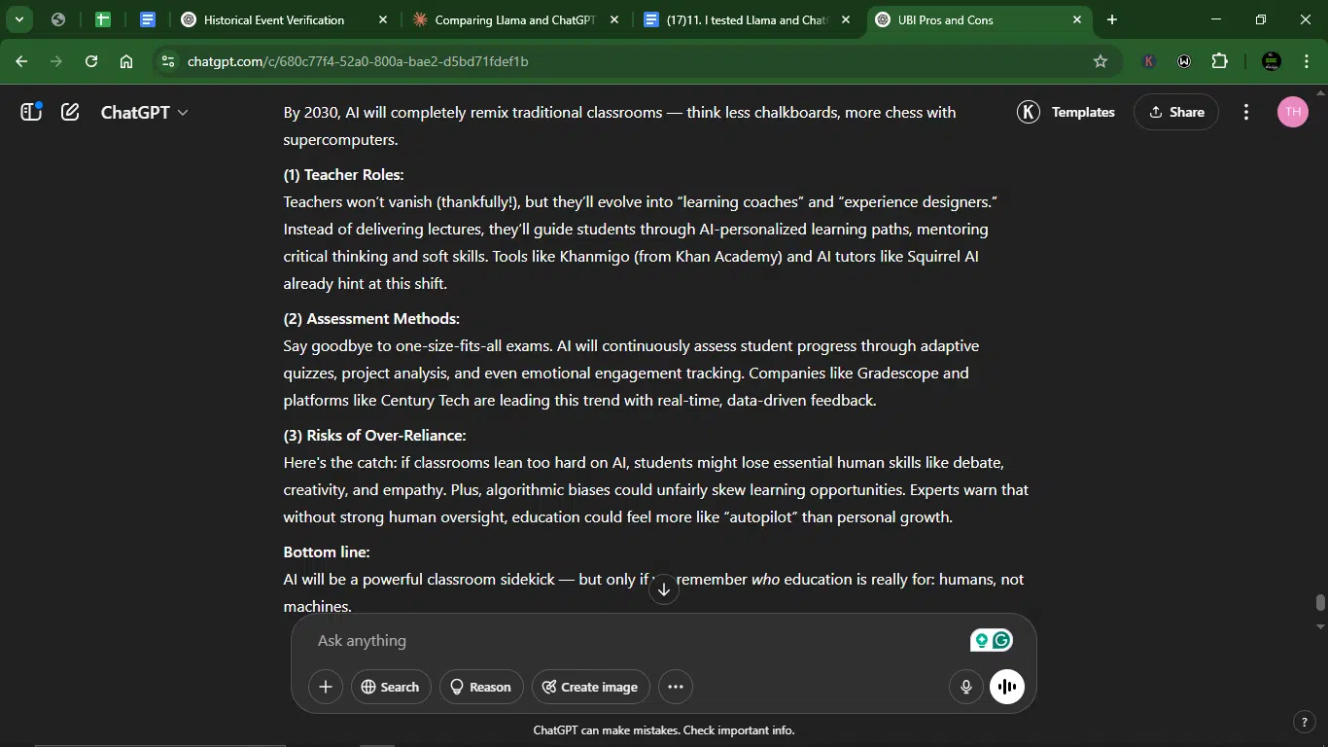Open the K extension in toolbar
The image size is (1328, 747).
1149,61
